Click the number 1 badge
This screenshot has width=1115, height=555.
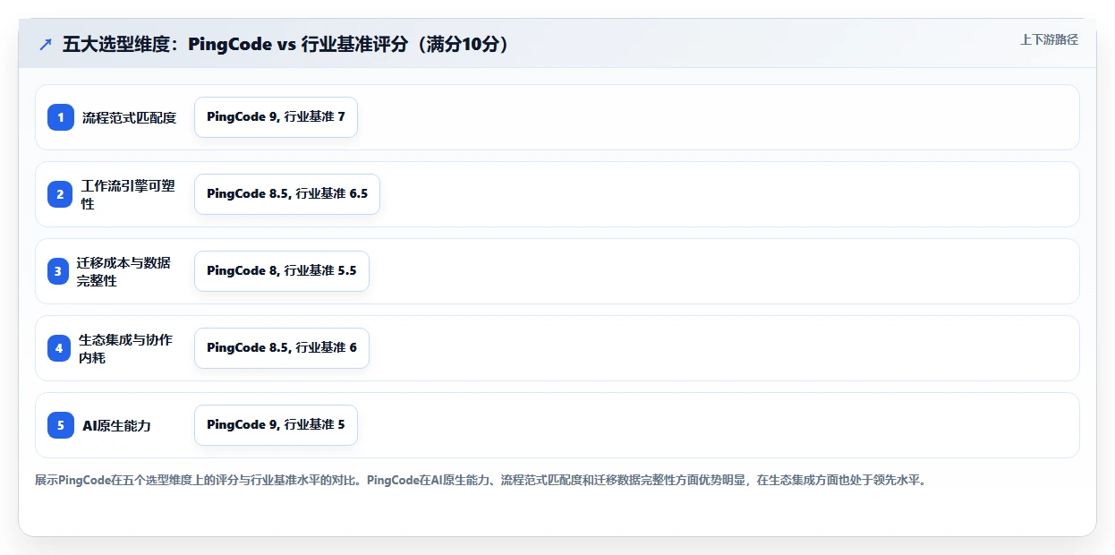(x=61, y=117)
